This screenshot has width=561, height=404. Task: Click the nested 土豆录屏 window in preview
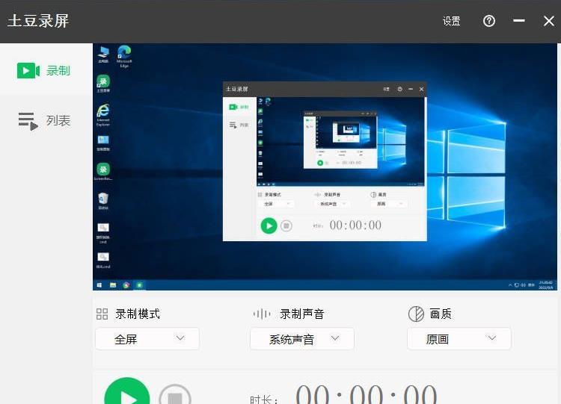point(325,161)
